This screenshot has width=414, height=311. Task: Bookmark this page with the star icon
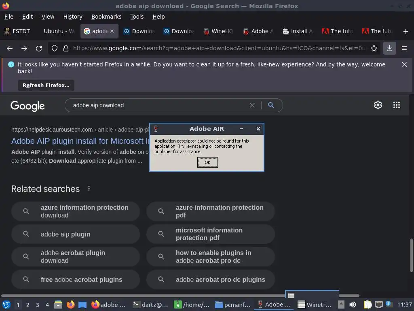(x=374, y=49)
